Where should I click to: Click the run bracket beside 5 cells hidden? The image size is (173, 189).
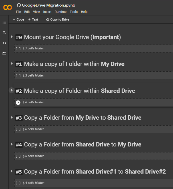click(x=18, y=156)
